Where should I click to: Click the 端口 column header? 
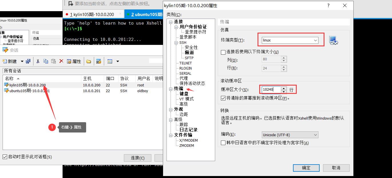111,78
